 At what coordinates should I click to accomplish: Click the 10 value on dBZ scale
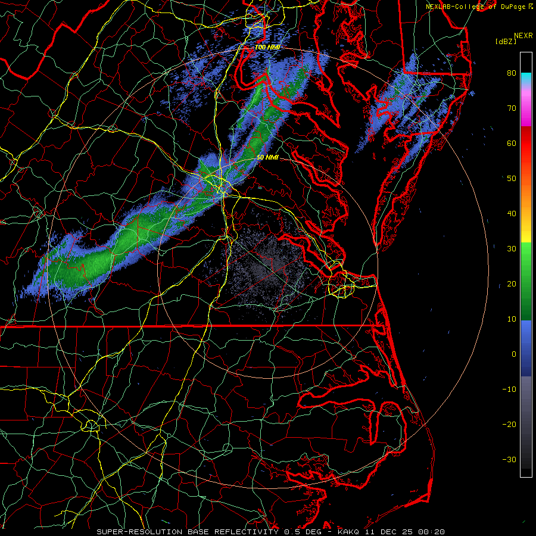pos(512,319)
